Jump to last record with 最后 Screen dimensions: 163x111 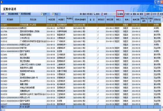[x=90, y=14]
